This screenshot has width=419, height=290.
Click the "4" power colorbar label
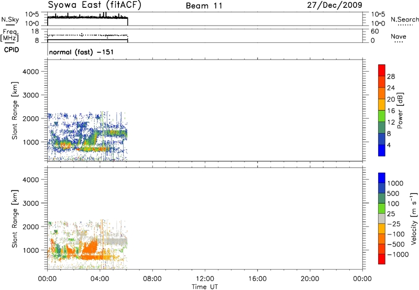(x=389, y=145)
